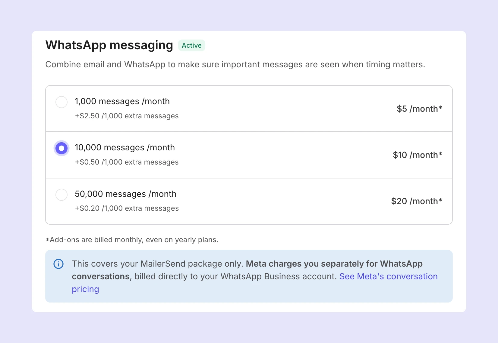Select the 10,000 messages /month radio button
The height and width of the screenshot is (343, 498).
tap(61, 148)
